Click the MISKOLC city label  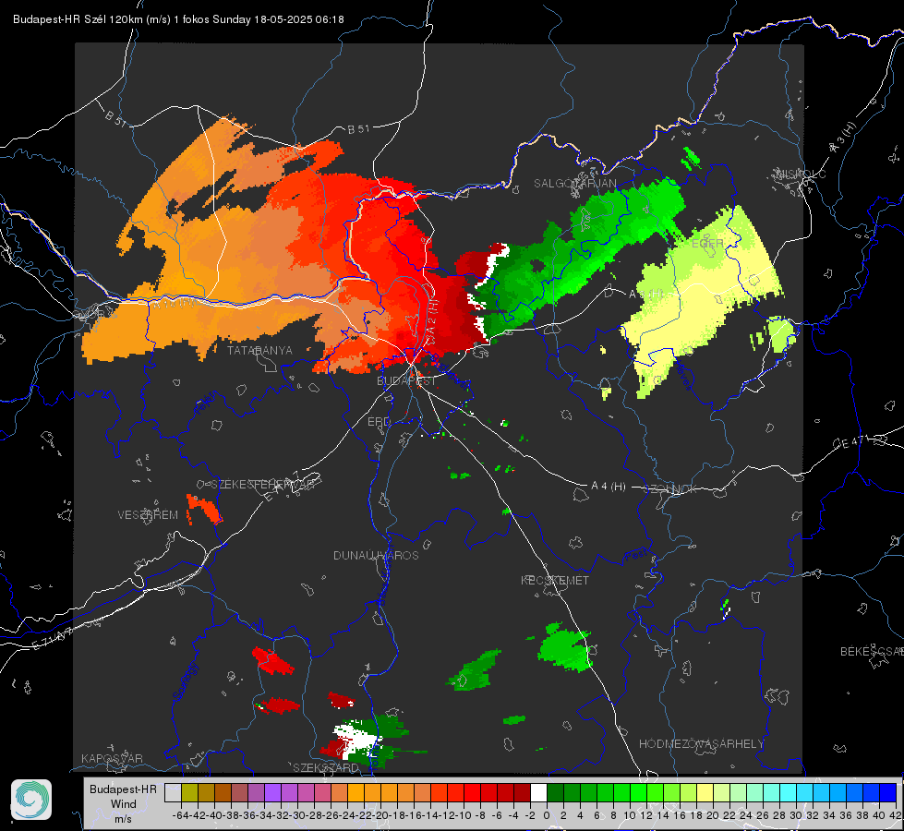click(802, 175)
